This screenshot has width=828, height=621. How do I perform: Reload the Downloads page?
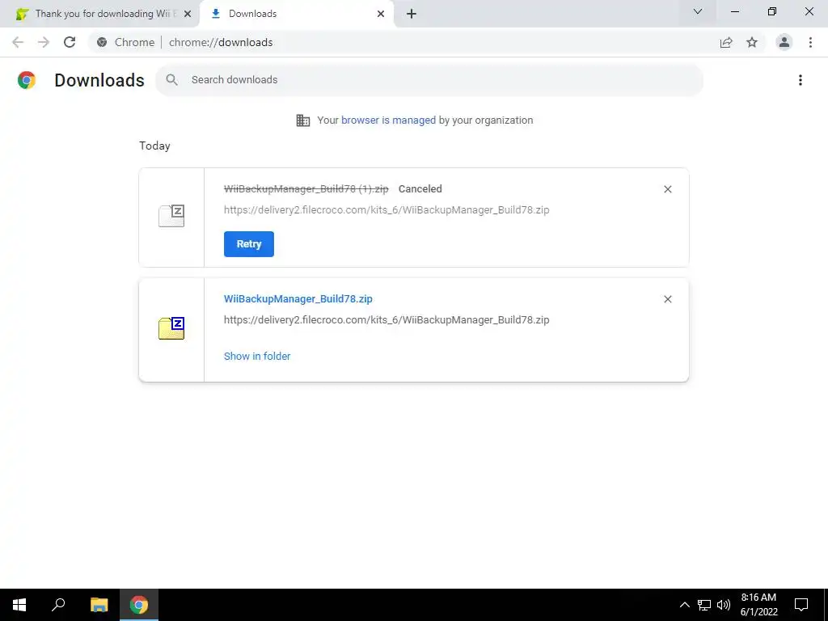[x=70, y=42]
